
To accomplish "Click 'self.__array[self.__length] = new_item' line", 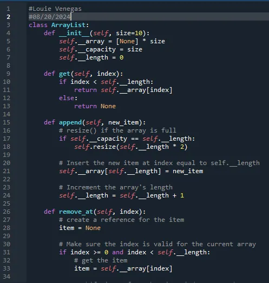I will 131,171.
